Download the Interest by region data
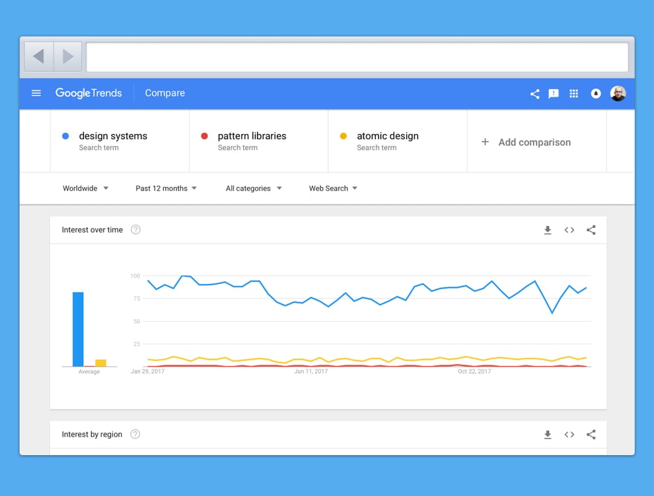 coord(548,435)
